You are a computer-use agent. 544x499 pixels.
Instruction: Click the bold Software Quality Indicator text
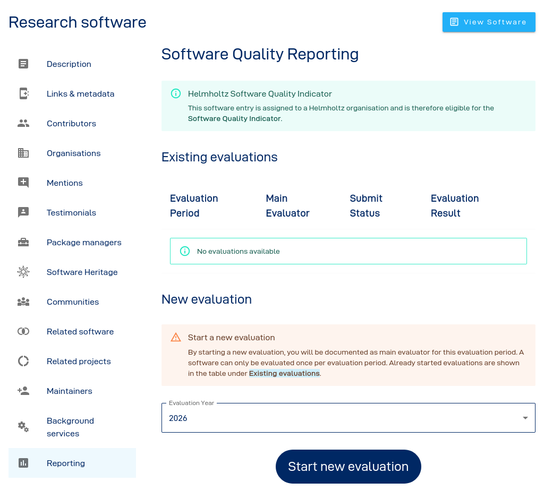234,118
